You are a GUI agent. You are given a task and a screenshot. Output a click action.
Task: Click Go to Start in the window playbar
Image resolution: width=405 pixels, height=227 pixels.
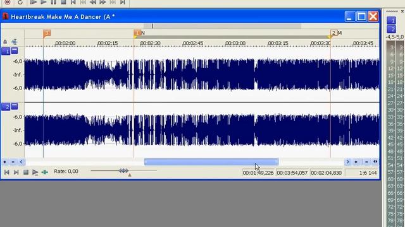(7, 172)
